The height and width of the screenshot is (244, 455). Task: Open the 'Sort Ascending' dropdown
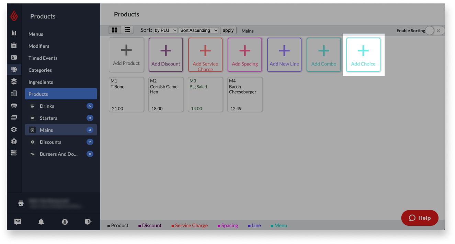198,30
